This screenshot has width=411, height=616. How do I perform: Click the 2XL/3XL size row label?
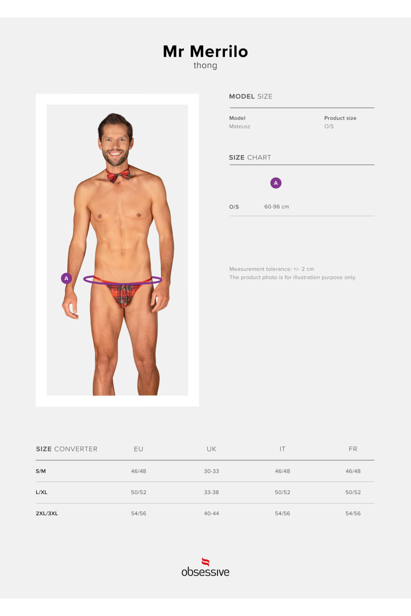(x=47, y=514)
